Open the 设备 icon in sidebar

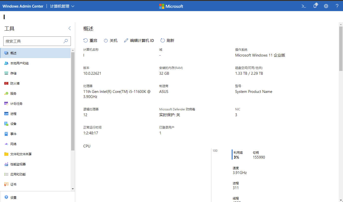pyautogui.click(x=6, y=124)
